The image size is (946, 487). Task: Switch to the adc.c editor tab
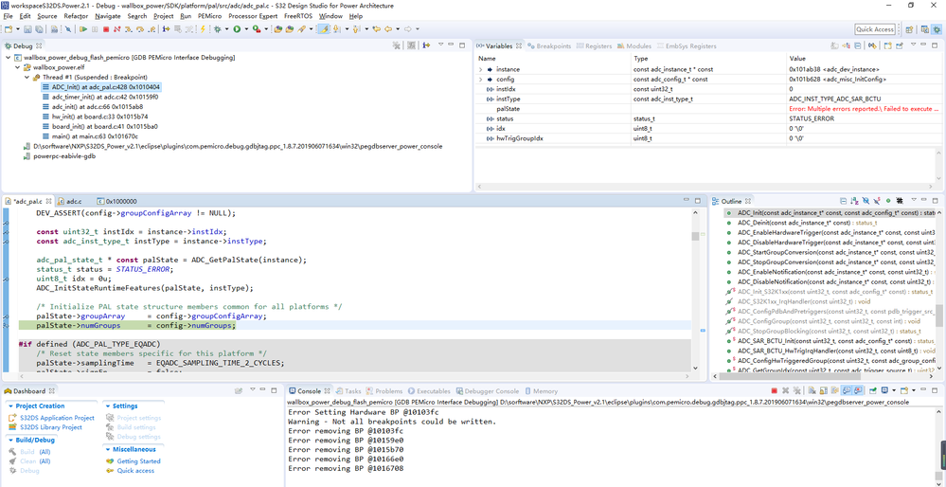[x=74, y=201]
